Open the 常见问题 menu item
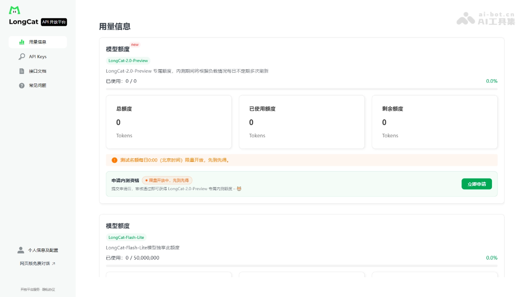Image resolution: width=528 pixels, height=297 pixels. pyautogui.click(x=37, y=85)
